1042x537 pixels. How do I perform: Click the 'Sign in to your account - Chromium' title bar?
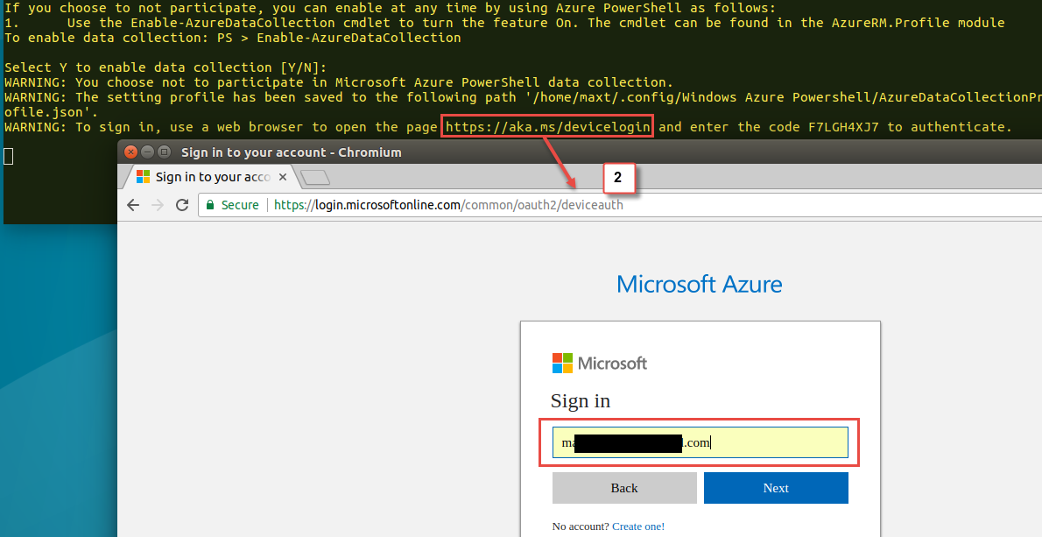[x=580, y=152]
